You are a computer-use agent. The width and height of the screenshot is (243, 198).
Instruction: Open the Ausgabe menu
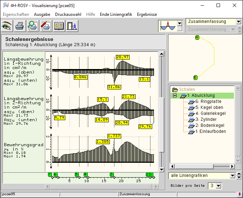42,14
